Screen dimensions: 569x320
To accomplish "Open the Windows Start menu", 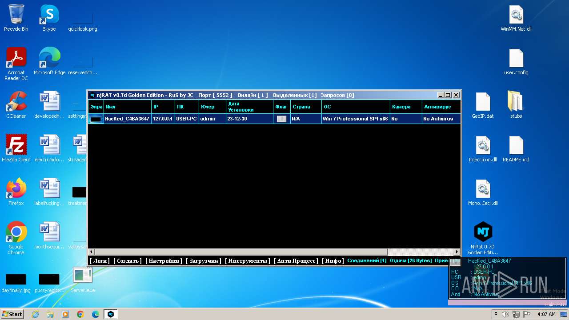I will pos(12,314).
